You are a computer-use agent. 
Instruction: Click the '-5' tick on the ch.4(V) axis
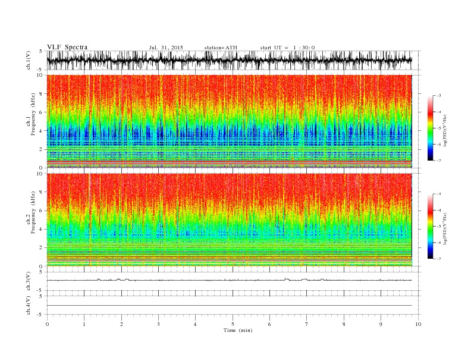(40, 315)
